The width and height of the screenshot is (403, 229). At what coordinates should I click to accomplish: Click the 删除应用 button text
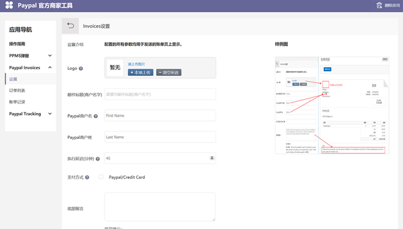click(x=392, y=6)
